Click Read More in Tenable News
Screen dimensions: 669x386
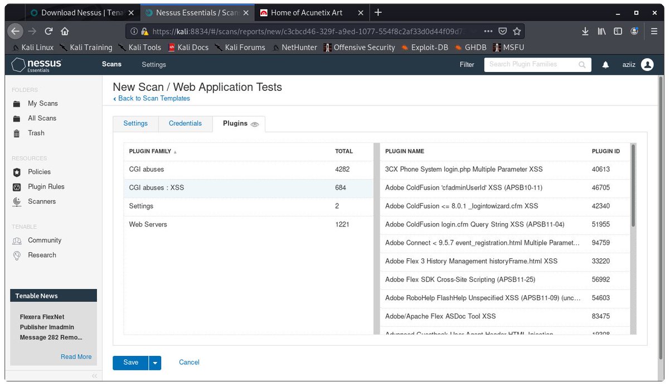pyautogui.click(x=76, y=357)
